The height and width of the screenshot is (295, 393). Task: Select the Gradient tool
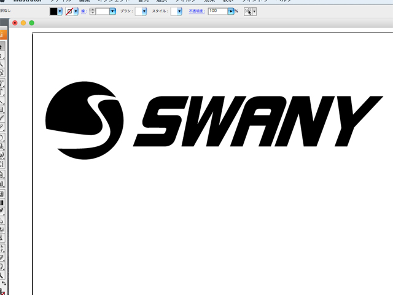pos(2,202)
